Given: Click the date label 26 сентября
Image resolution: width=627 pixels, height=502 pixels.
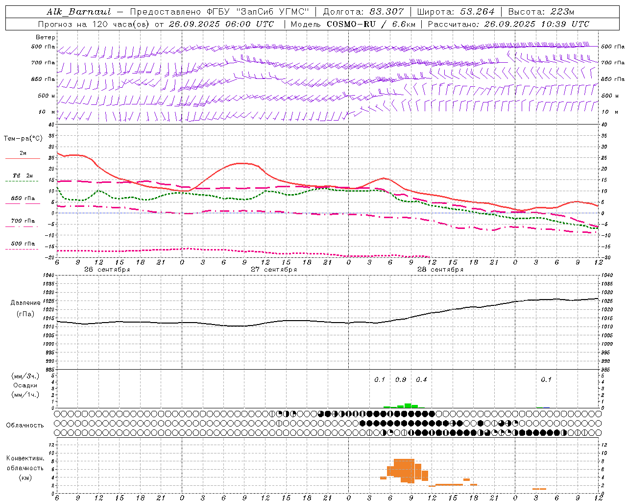Looking at the screenshot, I should pyautogui.click(x=107, y=270).
